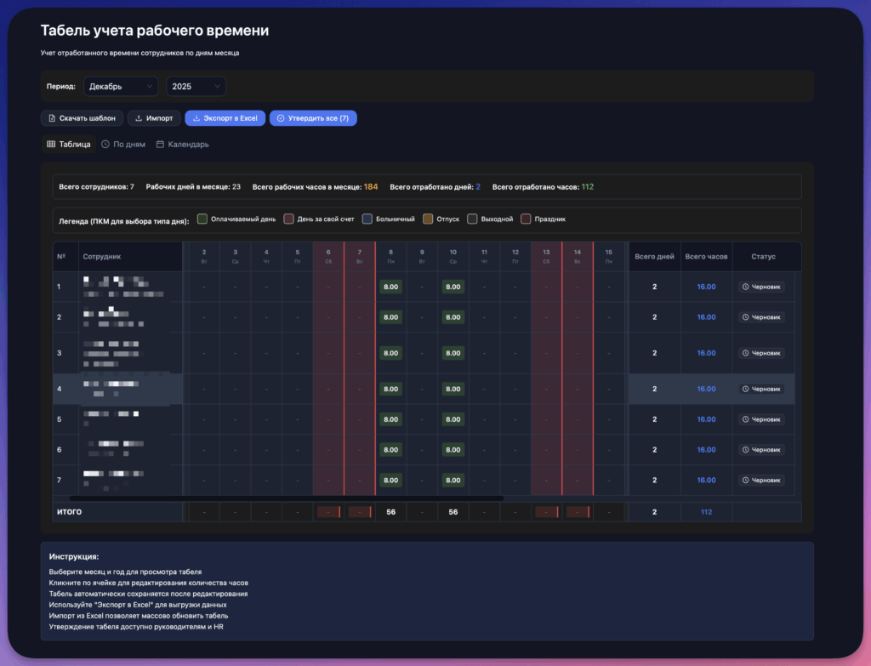Switch to the Календарь view tab
Image resolution: width=871 pixels, height=666 pixels.
[183, 145]
